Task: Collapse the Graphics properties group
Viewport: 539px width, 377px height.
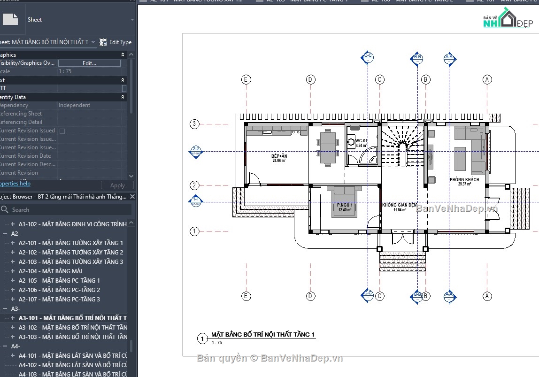Action: (x=123, y=54)
